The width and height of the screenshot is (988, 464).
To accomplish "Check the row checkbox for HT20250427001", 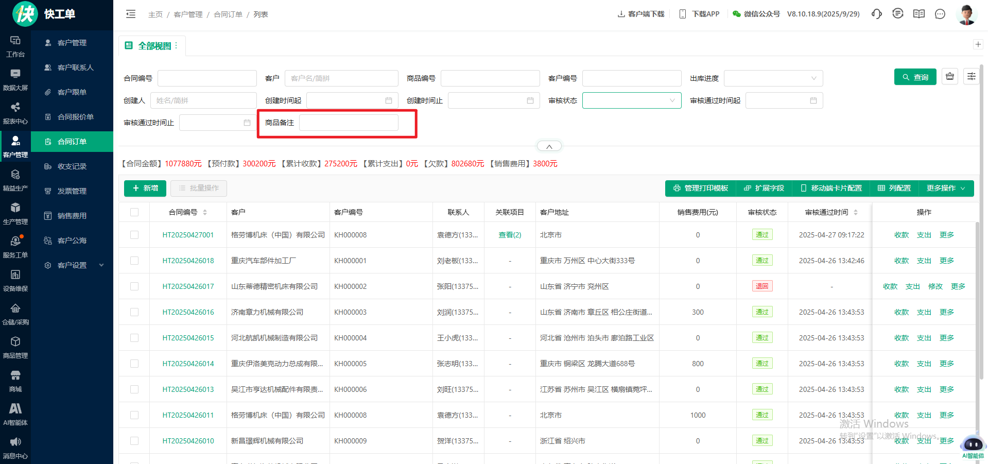I will point(134,235).
